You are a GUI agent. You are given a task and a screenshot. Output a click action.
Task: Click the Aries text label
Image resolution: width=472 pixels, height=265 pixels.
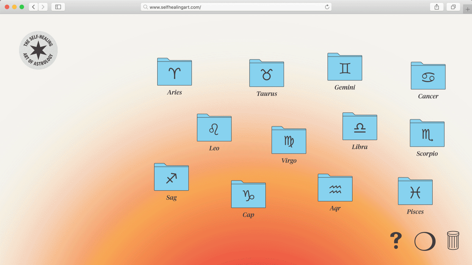pyautogui.click(x=174, y=92)
